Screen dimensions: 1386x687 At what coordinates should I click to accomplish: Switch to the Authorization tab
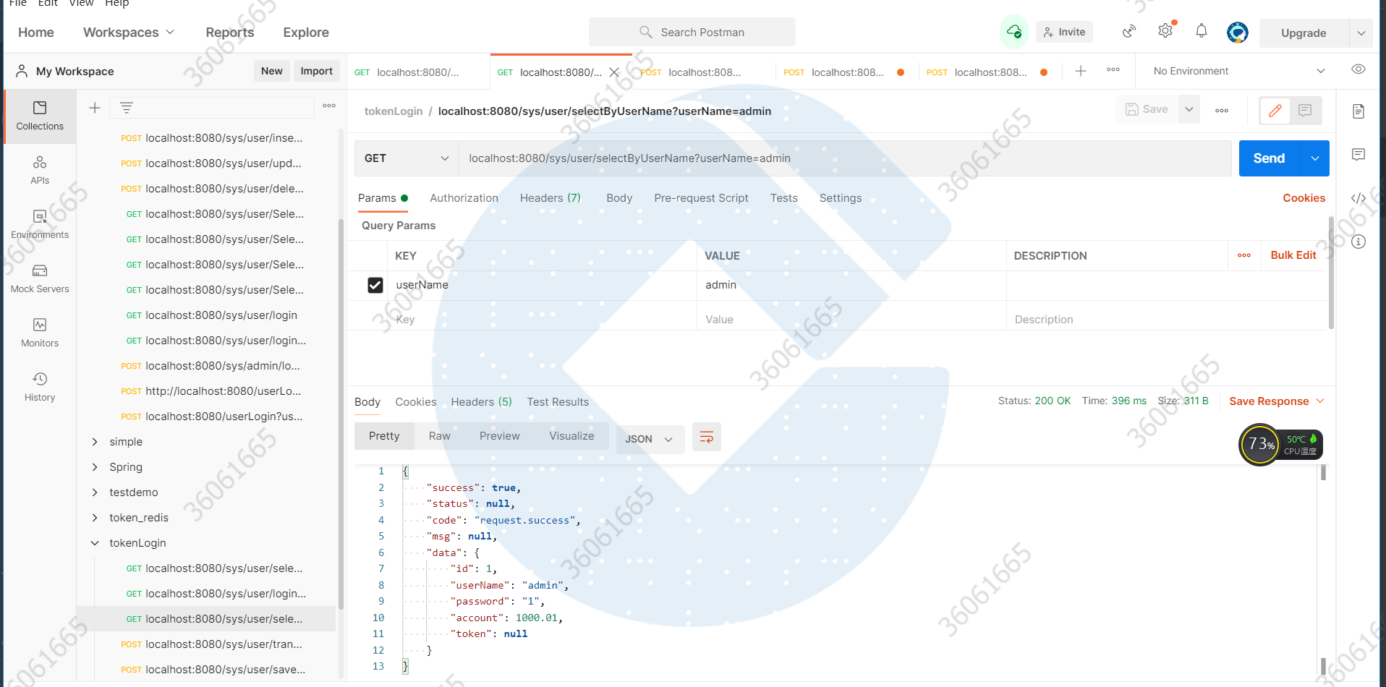pyautogui.click(x=464, y=198)
